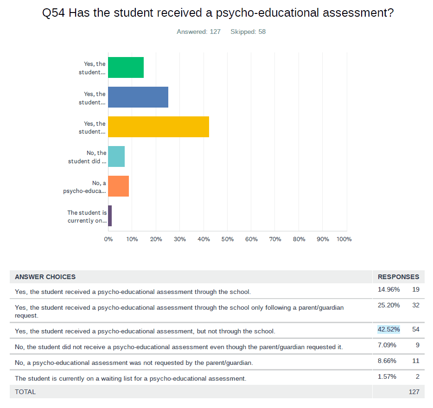Image resolution: width=433 pixels, height=408 pixels.
Task: Click the 'Answered: 127' text
Action: coord(198,32)
